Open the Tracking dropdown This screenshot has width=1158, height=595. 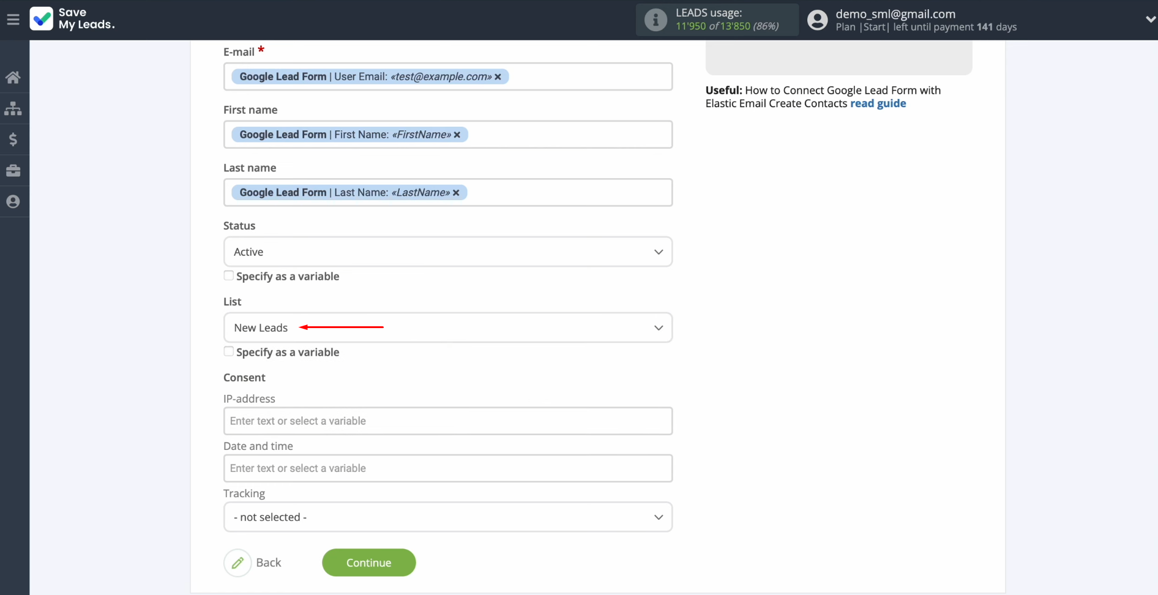[x=448, y=517]
